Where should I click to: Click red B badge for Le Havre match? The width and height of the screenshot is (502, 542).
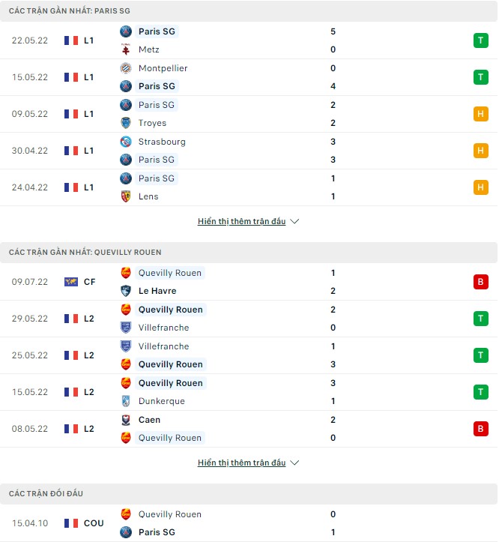click(480, 282)
